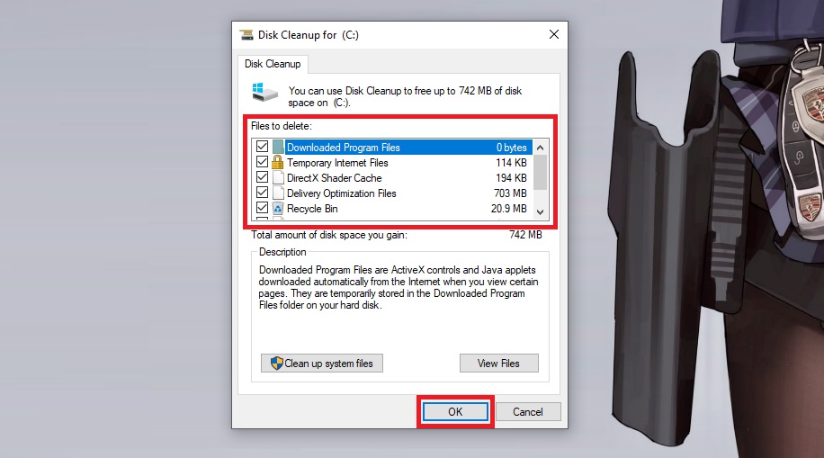
Task: Click the scrollbar thumb in Files to delete
Action: pyautogui.click(x=541, y=171)
